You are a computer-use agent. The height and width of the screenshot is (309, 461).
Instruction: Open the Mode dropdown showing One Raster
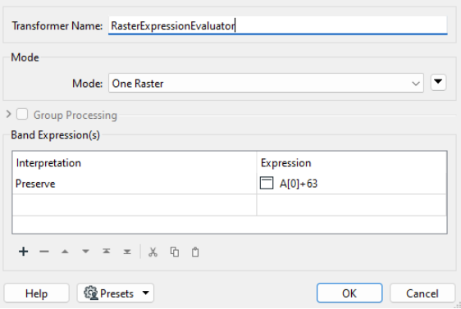[x=266, y=83]
